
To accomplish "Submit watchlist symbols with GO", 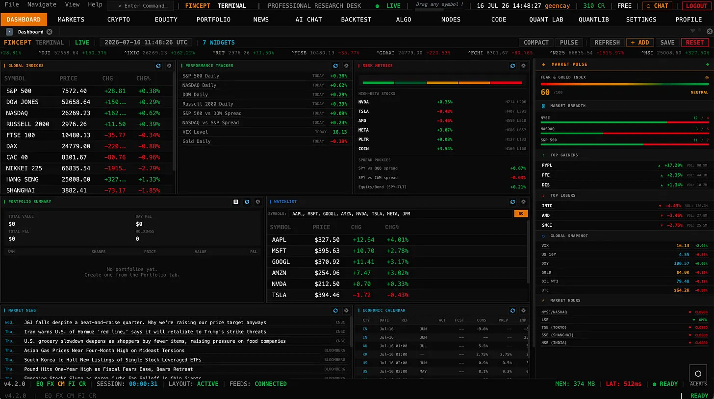I will pos(520,214).
